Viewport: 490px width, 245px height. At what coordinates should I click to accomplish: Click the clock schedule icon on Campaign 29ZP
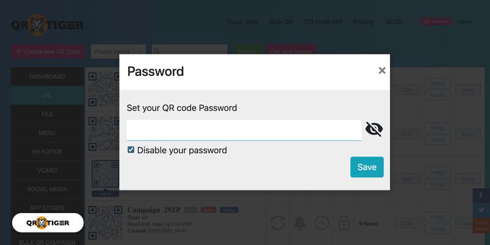coord(322,223)
